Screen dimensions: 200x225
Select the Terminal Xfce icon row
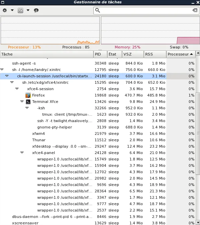pos(28,102)
